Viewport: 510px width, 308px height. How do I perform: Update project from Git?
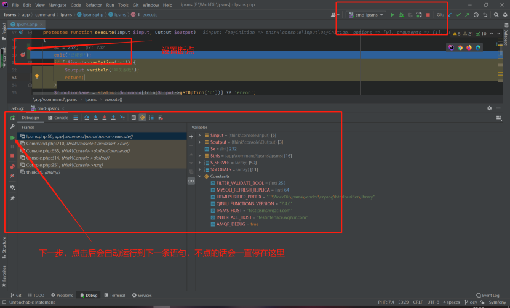pos(450,15)
